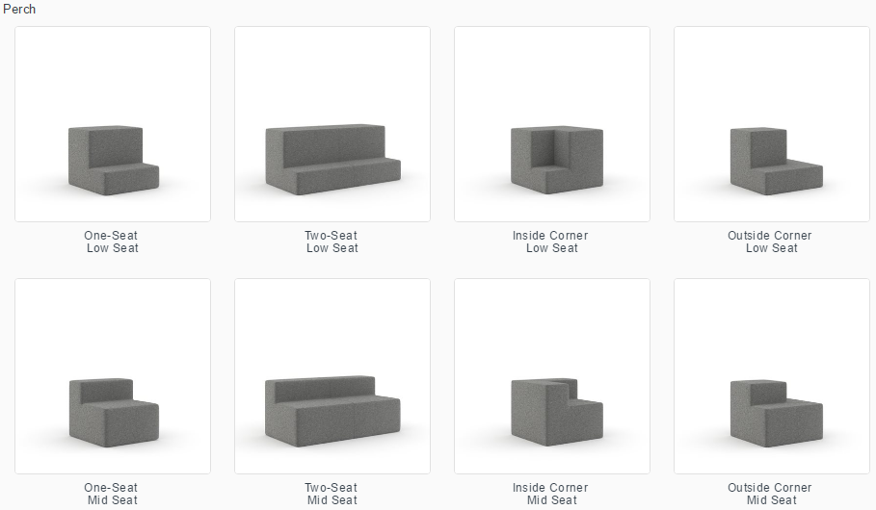Click the gray inside corner mid seat model

(x=557, y=412)
